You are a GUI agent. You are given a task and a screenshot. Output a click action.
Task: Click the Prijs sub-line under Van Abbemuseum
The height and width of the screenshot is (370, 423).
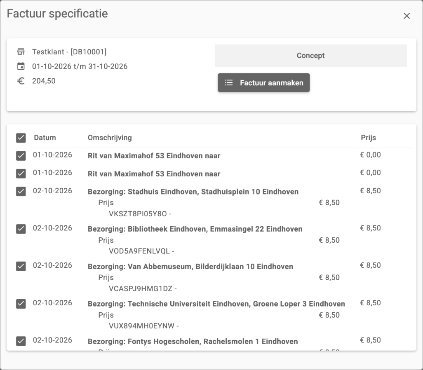106,278
